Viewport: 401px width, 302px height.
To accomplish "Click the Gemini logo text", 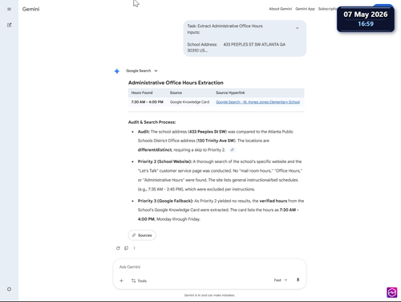I will pyautogui.click(x=30, y=9).
